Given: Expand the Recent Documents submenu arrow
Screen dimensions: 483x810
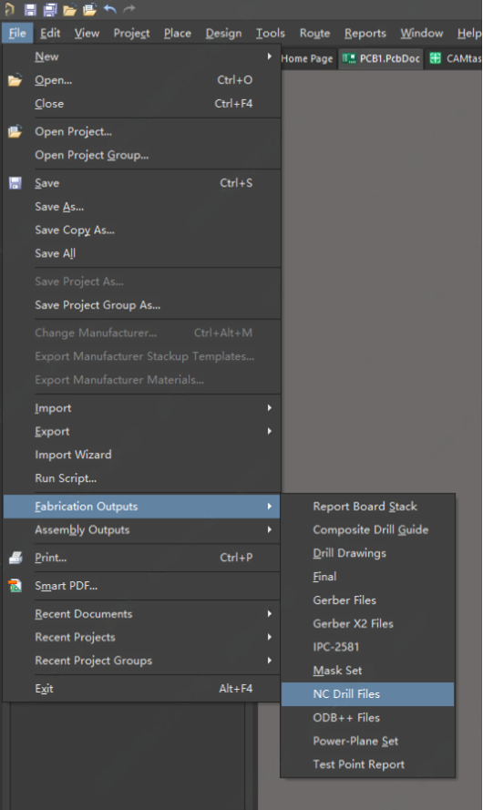Looking at the screenshot, I should click(x=269, y=614).
